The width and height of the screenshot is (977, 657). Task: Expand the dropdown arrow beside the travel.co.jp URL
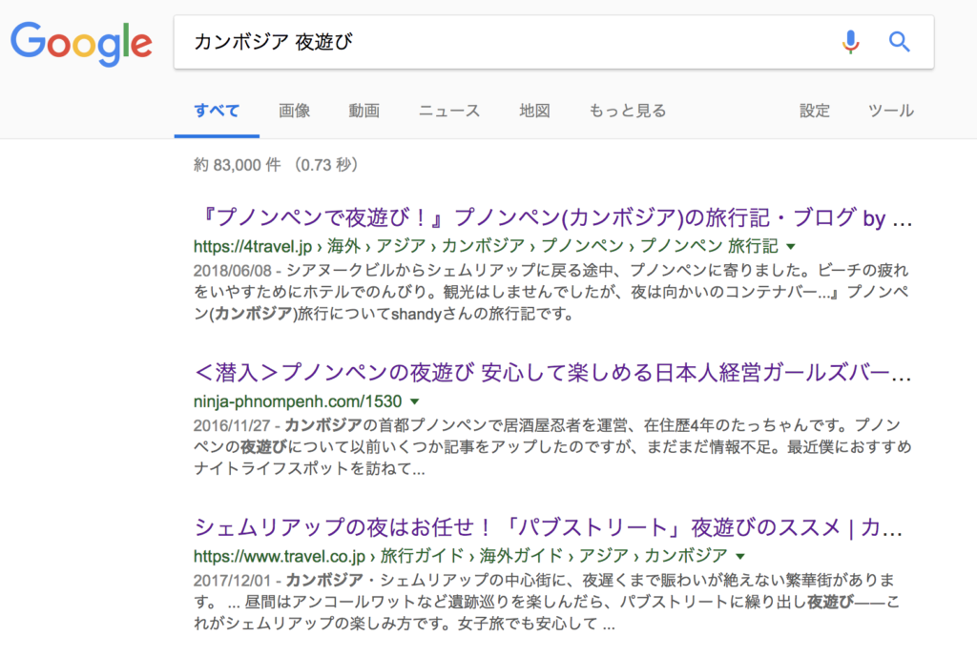tap(740, 556)
